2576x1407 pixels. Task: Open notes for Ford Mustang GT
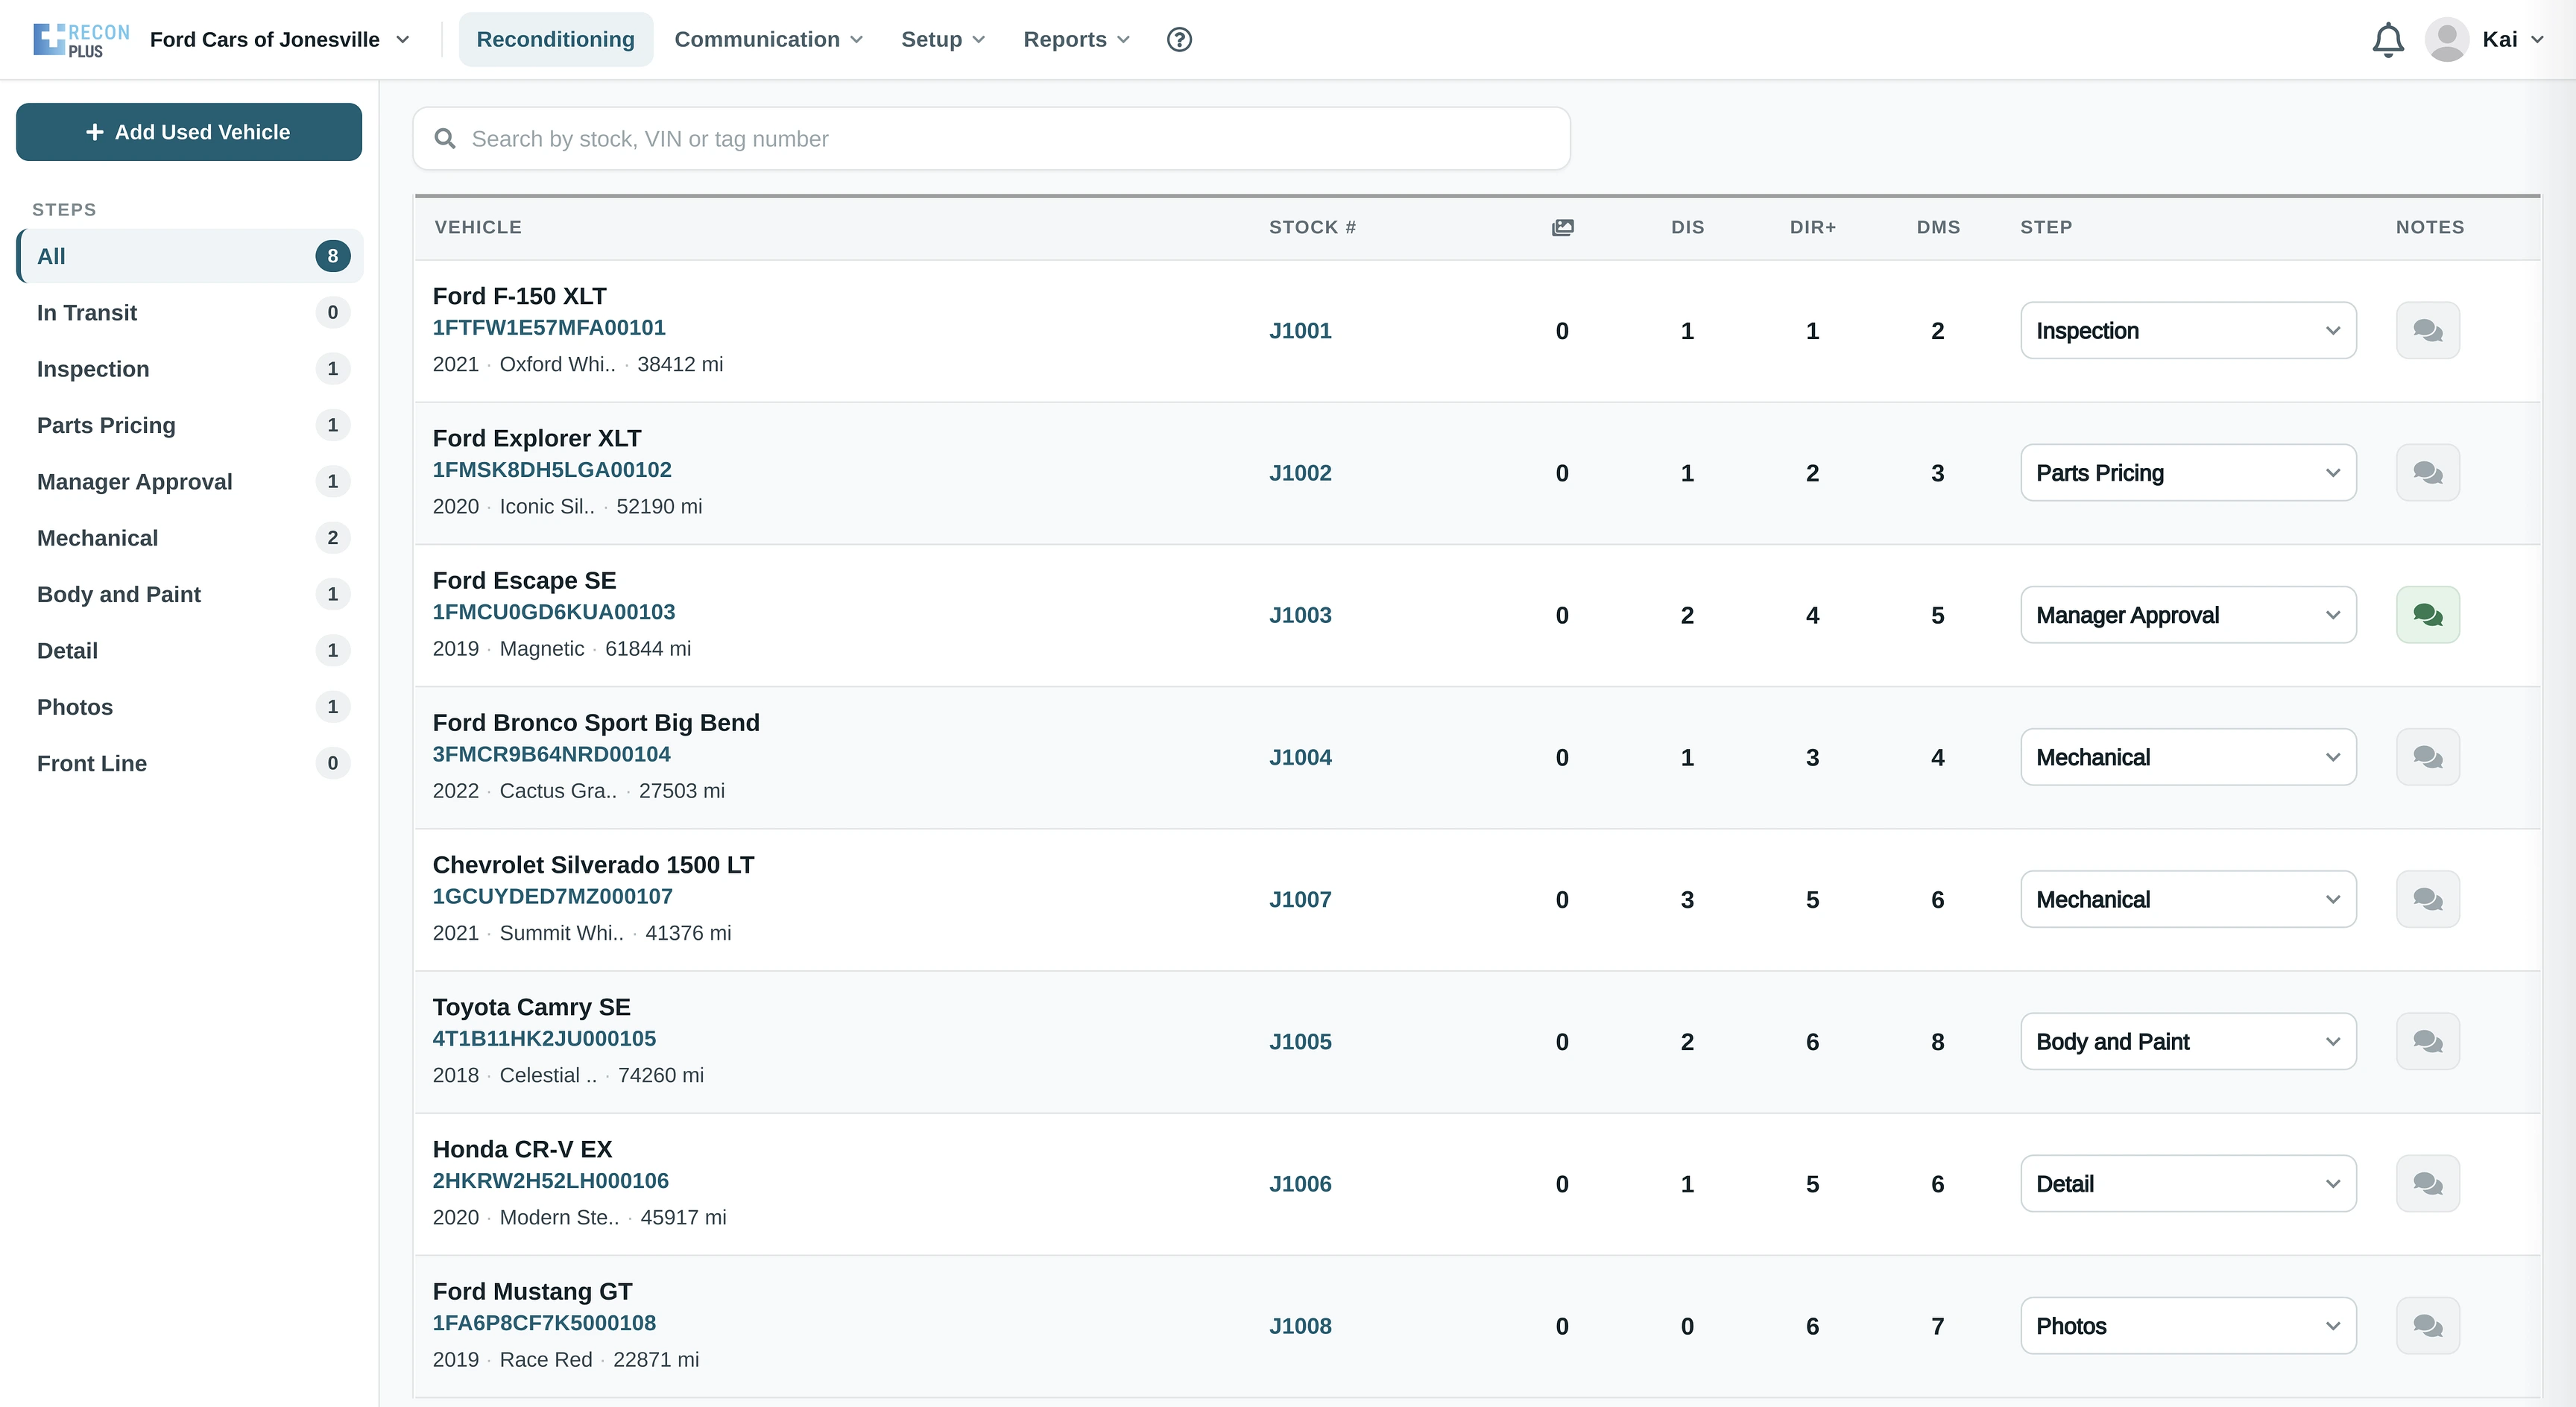pos(2427,1325)
